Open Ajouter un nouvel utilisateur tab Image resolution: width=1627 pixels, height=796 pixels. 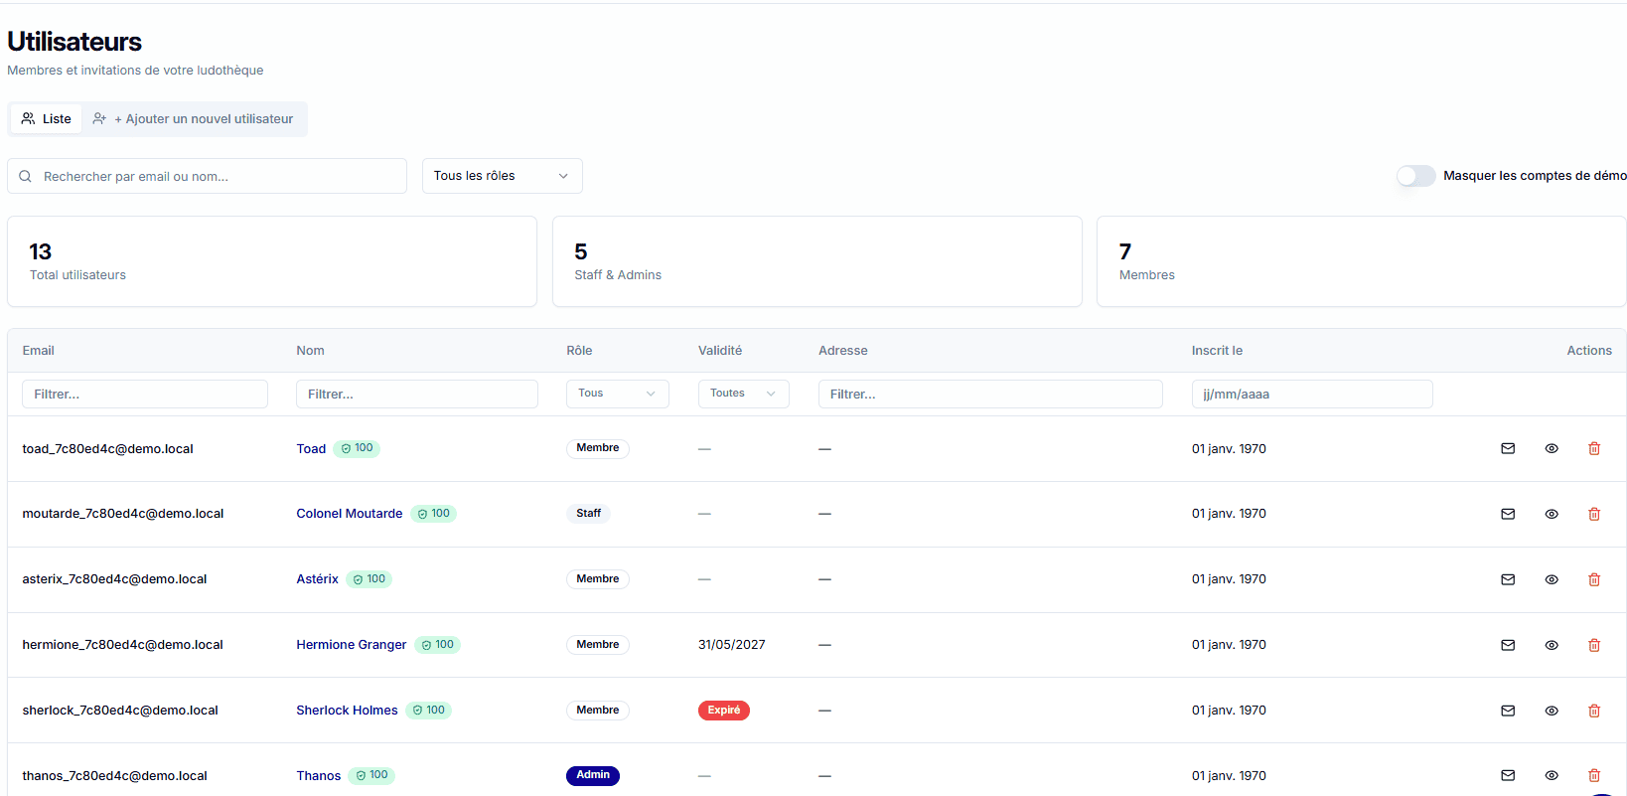[x=193, y=119]
